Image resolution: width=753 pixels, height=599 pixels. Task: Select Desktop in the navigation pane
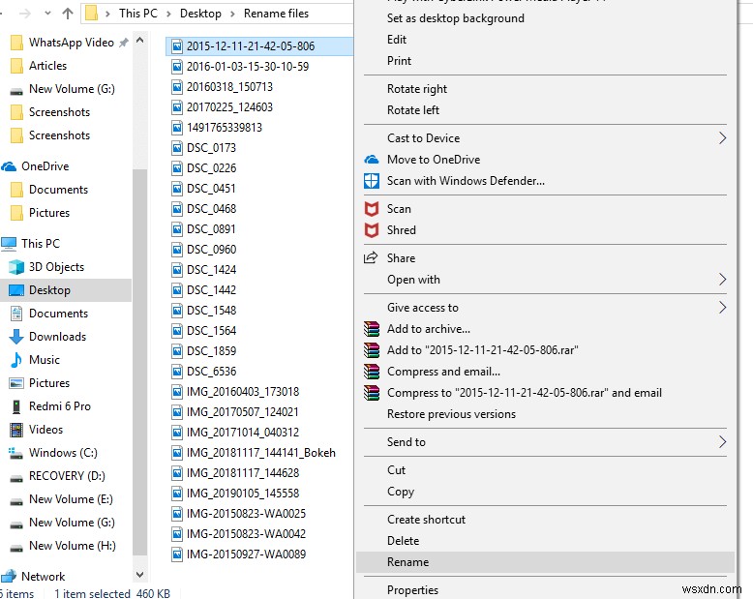(x=66, y=290)
